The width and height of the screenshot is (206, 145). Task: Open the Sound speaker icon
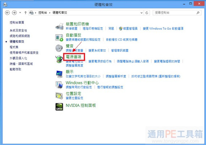click(x=59, y=48)
